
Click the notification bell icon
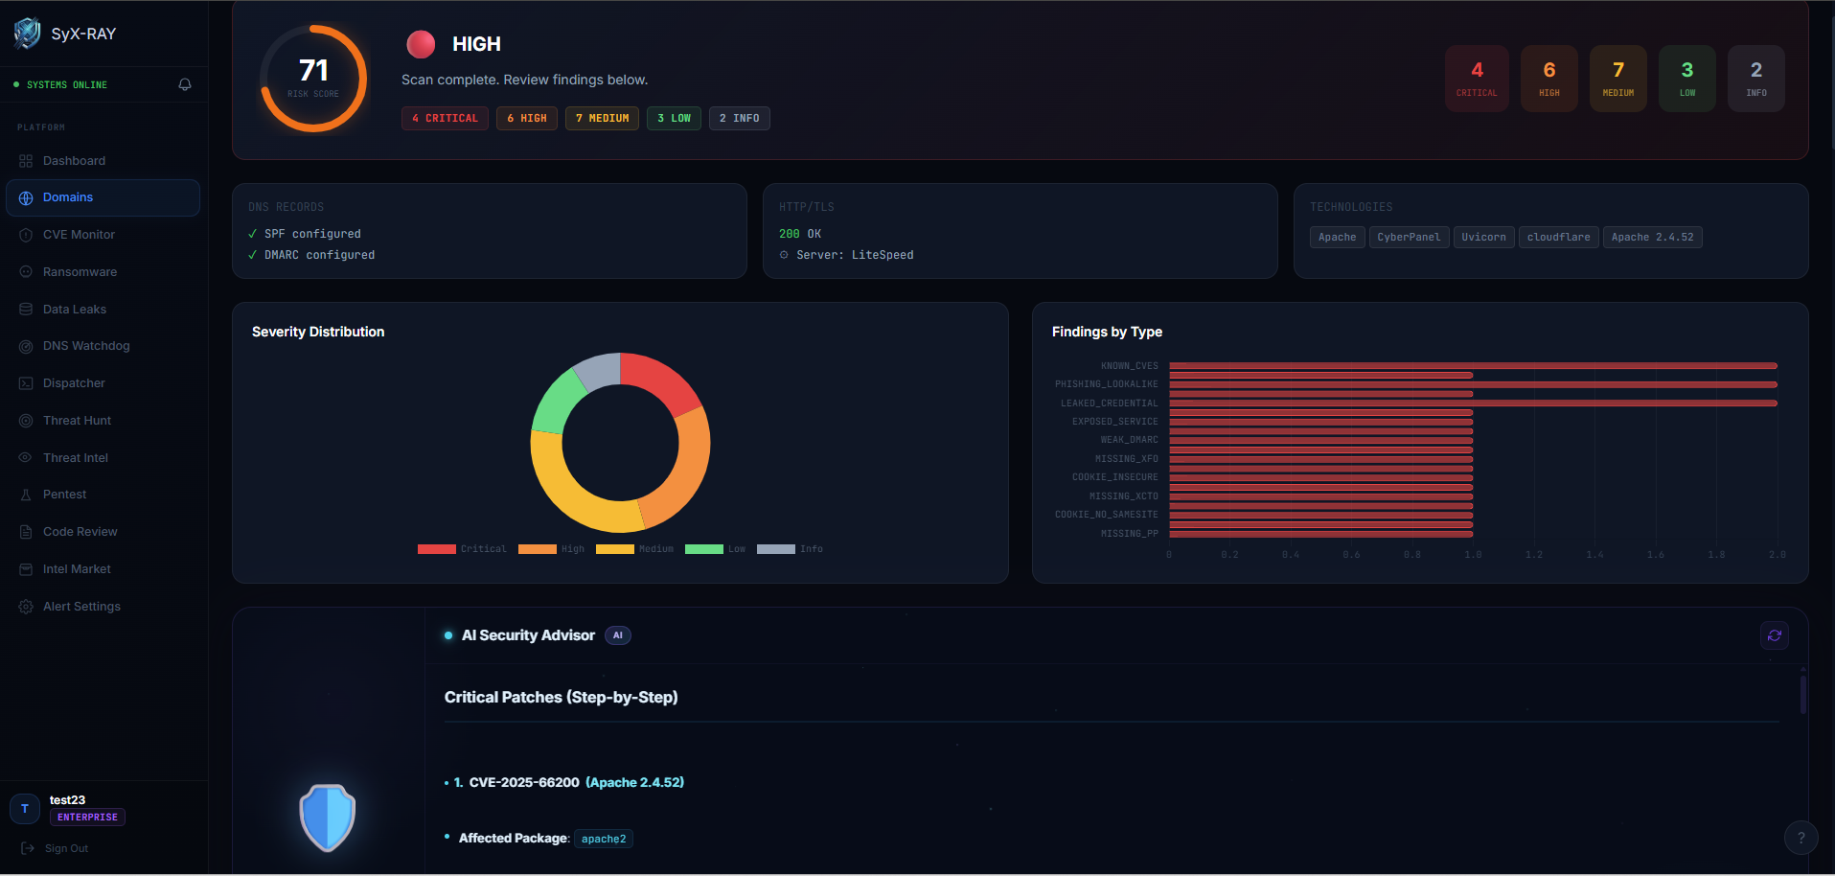pyautogui.click(x=185, y=84)
